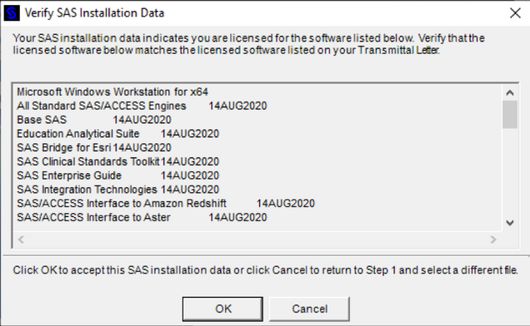
Task: Close the Verify SAS Installation Data dialog
Action: click(515, 13)
